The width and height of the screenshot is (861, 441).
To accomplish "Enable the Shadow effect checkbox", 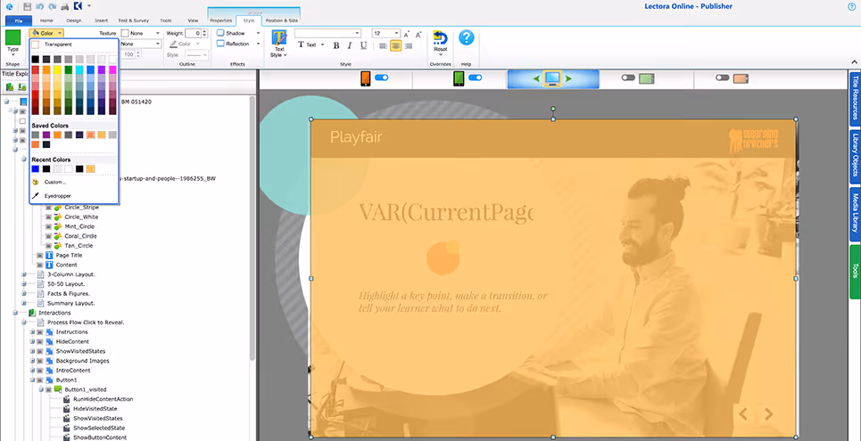I will [220, 34].
